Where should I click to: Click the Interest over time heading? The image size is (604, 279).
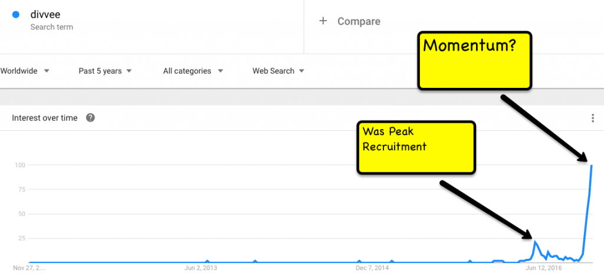click(x=45, y=118)
